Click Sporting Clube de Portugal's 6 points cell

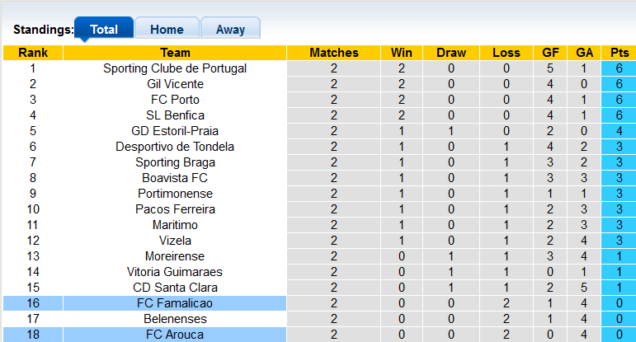[x=619, y=68]
